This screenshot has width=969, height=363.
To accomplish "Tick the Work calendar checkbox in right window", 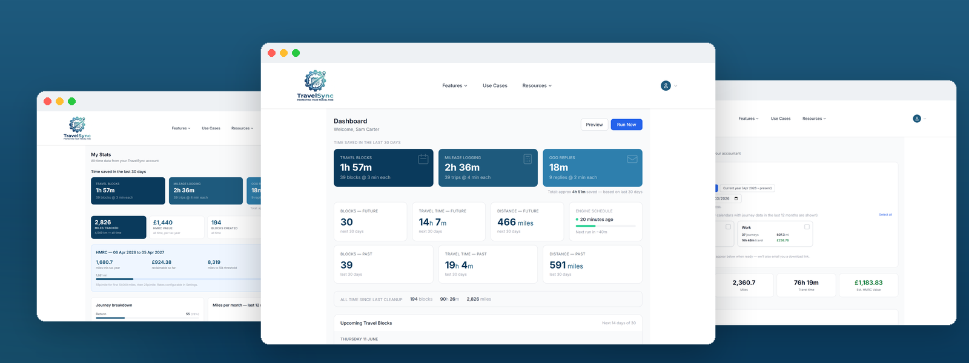I will click(807, 227).
